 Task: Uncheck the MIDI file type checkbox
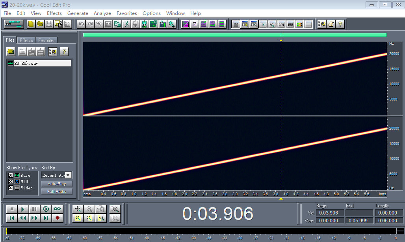point(11,181)
